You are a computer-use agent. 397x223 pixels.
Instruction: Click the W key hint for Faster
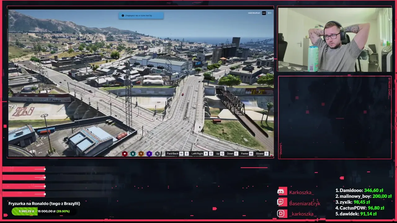(251, 154)
